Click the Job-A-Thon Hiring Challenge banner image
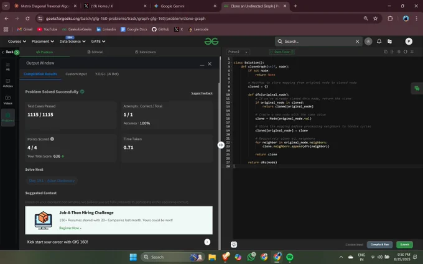423x264 pixels. coord(43,220)
